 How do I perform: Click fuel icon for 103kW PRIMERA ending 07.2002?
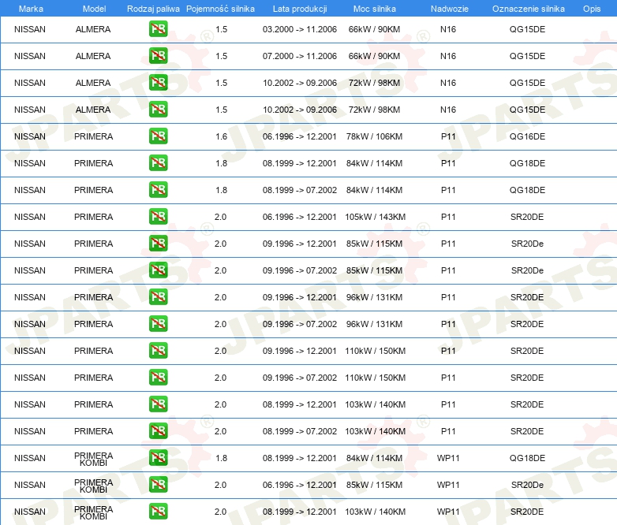[x=158, y=430]
